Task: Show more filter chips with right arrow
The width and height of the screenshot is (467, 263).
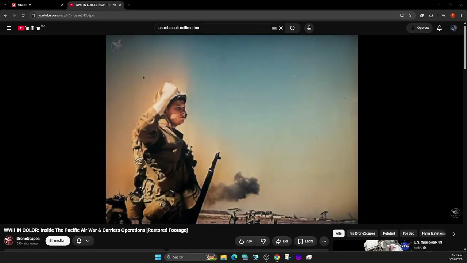Action: 454,234
